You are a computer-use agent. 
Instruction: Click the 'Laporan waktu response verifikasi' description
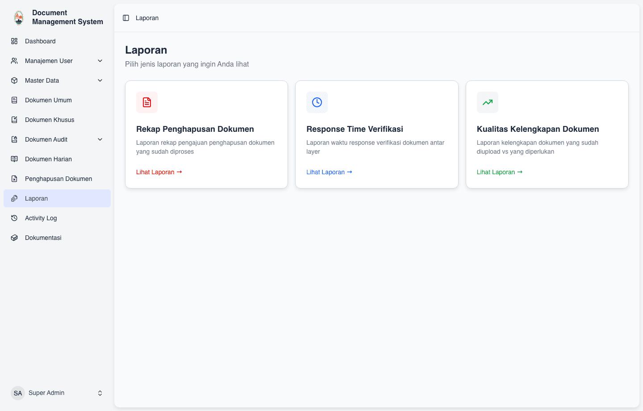pyautogui.click(x=376, y=147)
